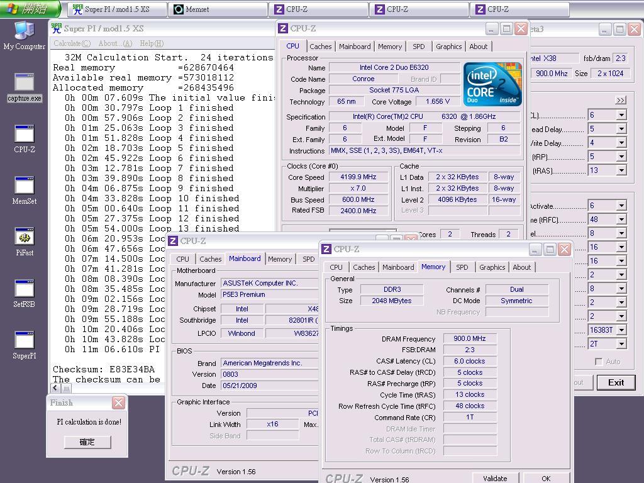Open MemSet desktop shortcut icon
This screenshot has width=644, height=483.
25,191
